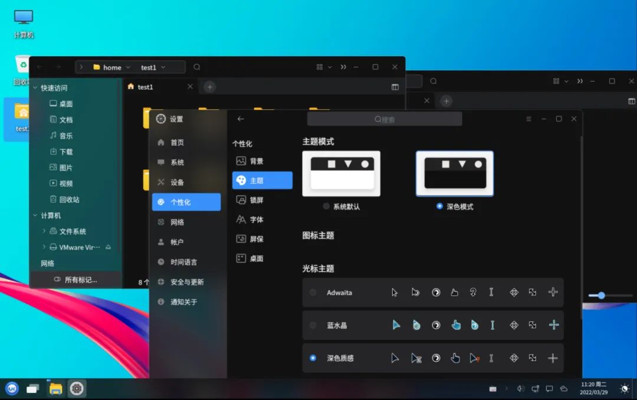Open the more options double-arrow in front file manager

pyautogui.click(x=343, y=67)
